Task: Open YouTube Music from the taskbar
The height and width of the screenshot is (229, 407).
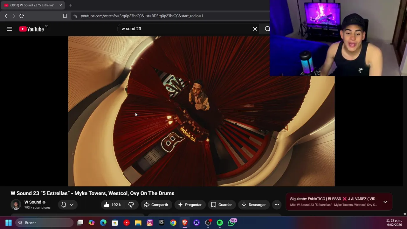Action: pyautogui.click(x=127, y=223)
